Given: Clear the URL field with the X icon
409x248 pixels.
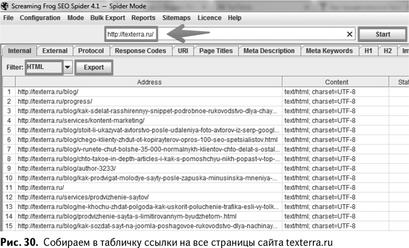Looking at the screenshot, I should click(350, 34).
